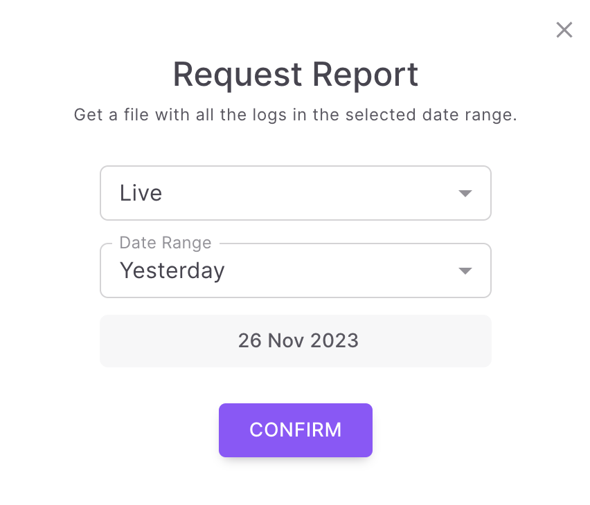Viewport: 590px width, 505px height.
Task: Click the Request Report heading
Action: point(296,75)
